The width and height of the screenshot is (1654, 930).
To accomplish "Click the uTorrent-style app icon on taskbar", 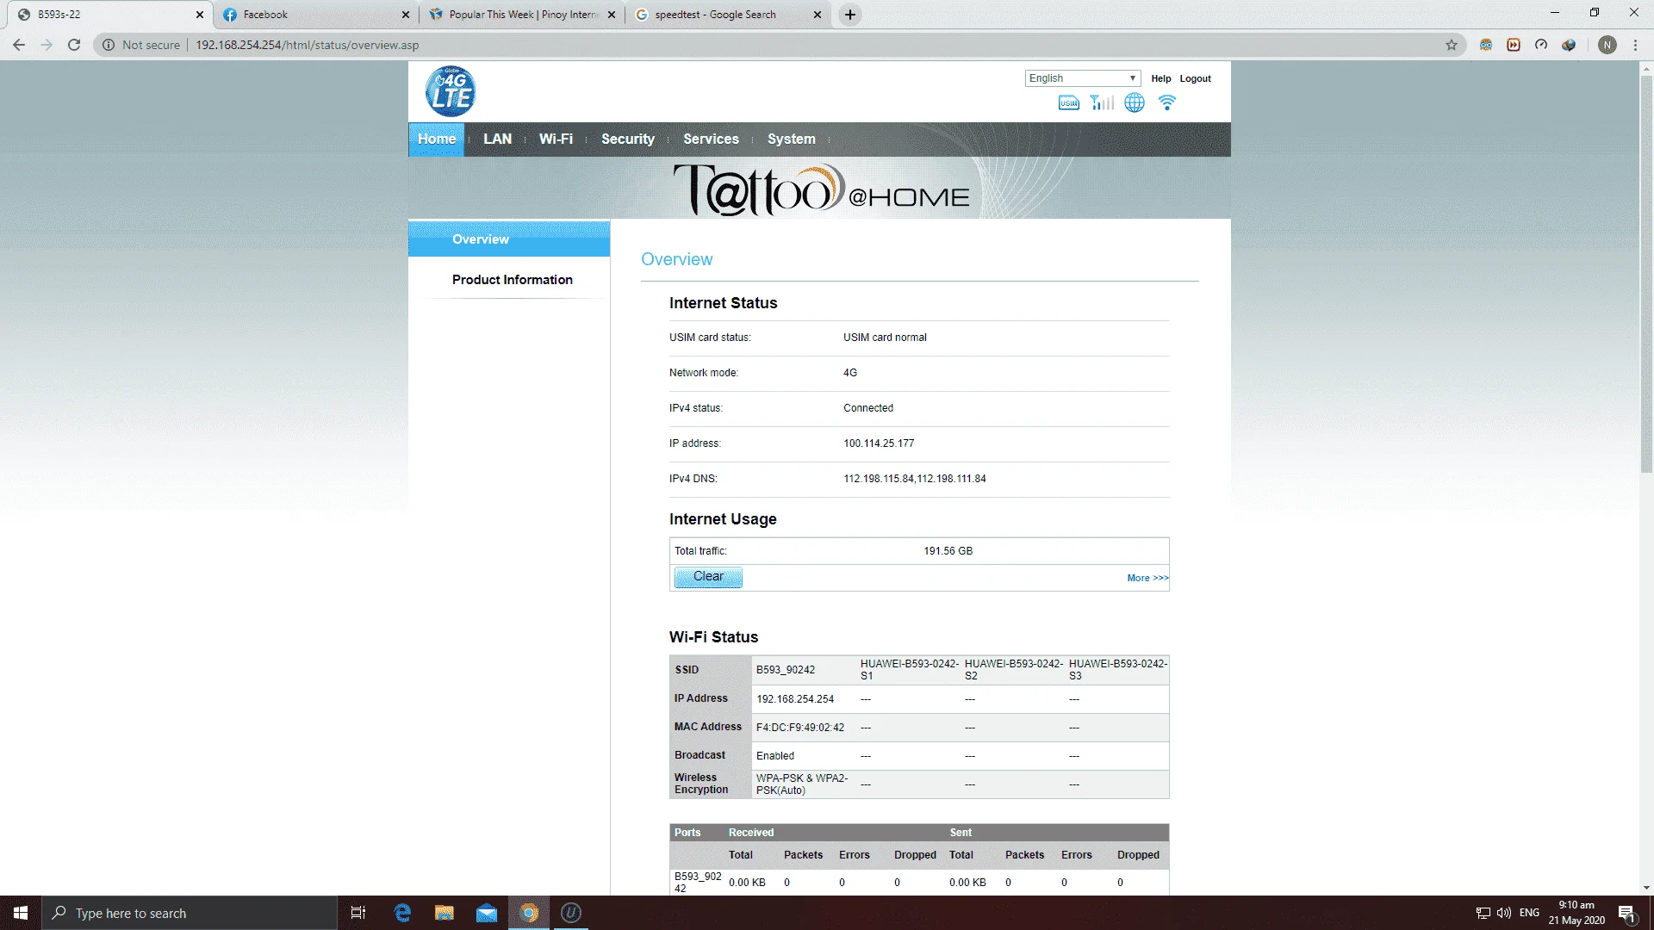I will click(571, 913).
